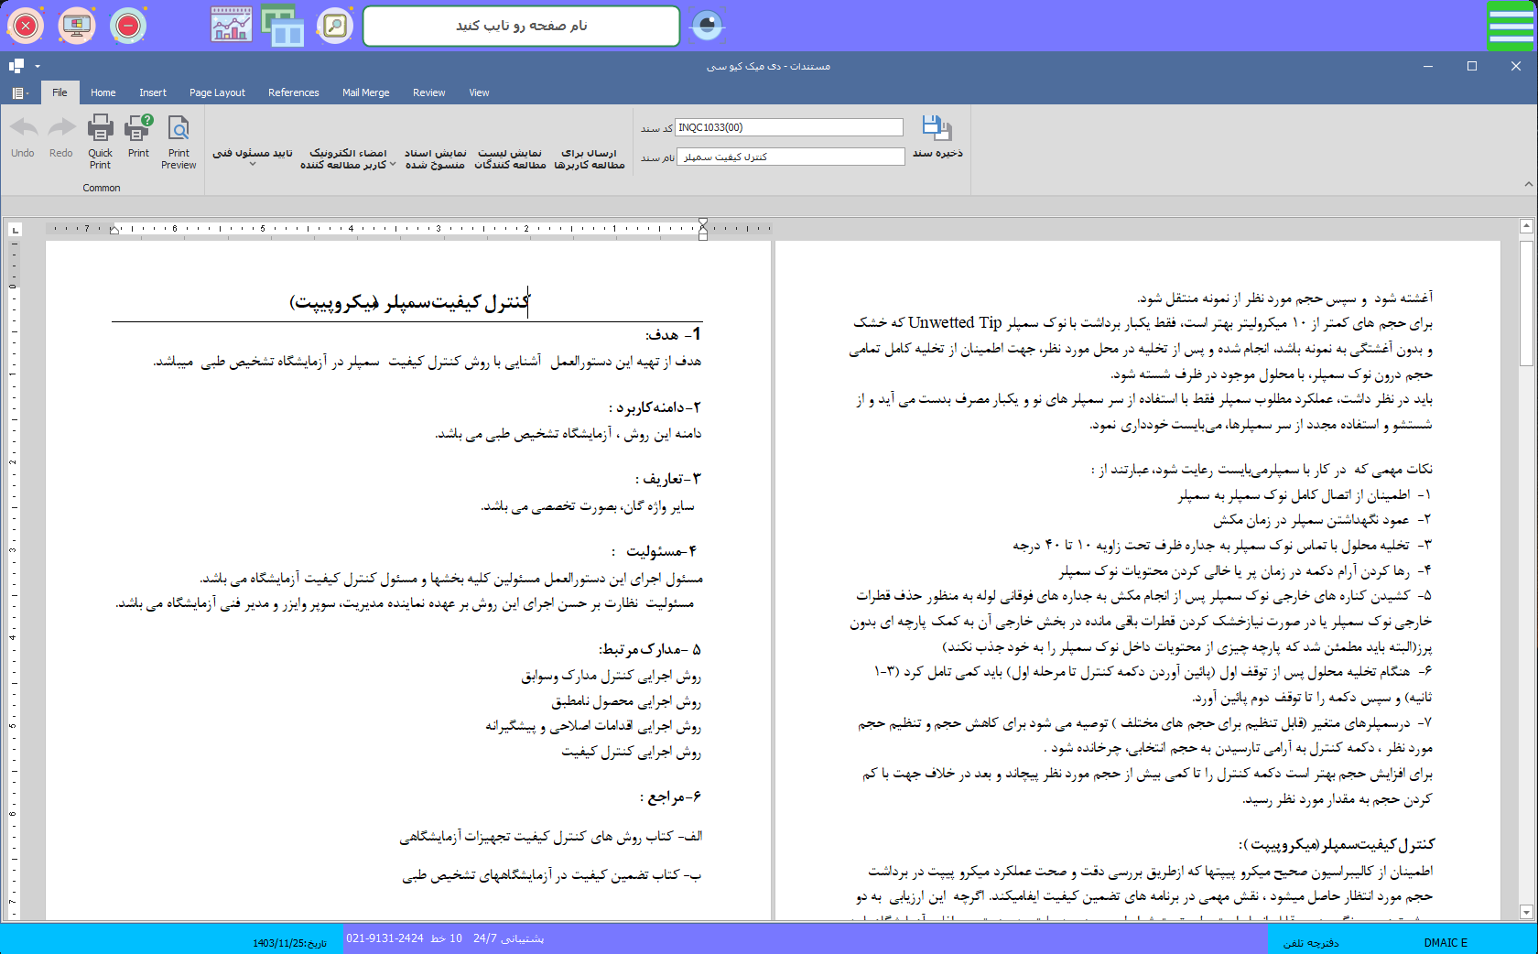Click ارسال برای مطالعه کاربرها button
The image size is (1538, 954).
tap(590, 158)
